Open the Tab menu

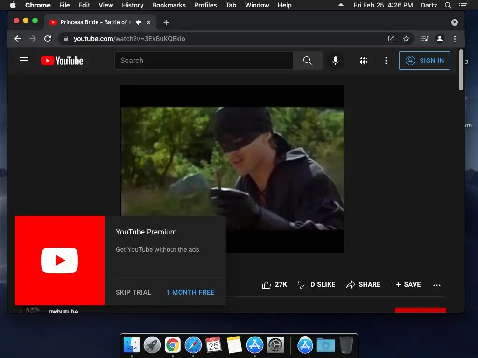pyautogui.click(x=231, y=5)
